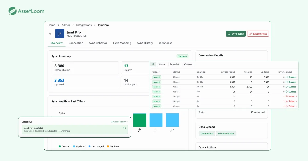Click the Trigger column header
This screenshot has width=308, height=161.
(x=156, y=72)
